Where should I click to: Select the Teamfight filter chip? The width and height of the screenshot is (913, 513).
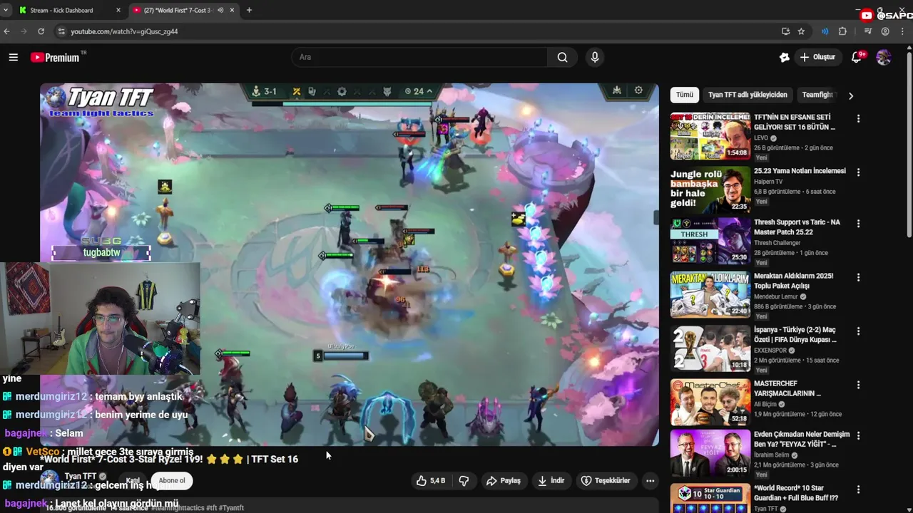pos(817,95)
